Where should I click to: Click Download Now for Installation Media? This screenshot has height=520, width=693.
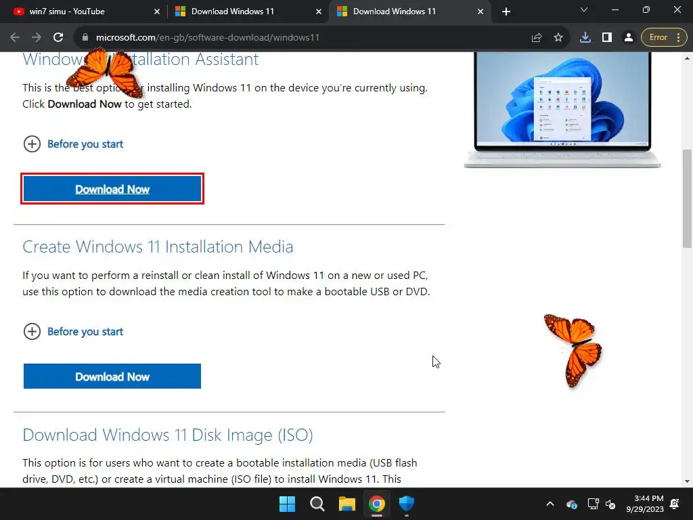click(112, 376)
